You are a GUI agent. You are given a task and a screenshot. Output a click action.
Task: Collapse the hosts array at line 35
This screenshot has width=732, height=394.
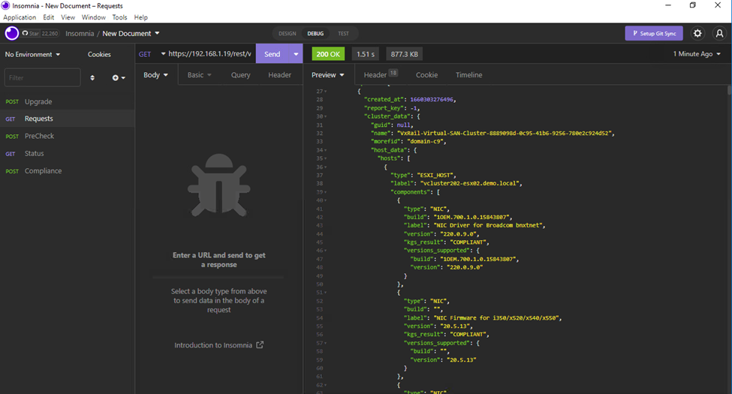(325, 158)
